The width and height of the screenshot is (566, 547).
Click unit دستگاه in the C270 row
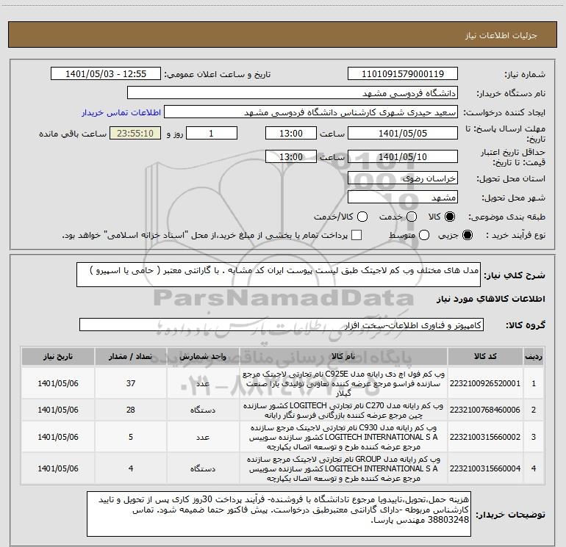[x=203, y=410]
